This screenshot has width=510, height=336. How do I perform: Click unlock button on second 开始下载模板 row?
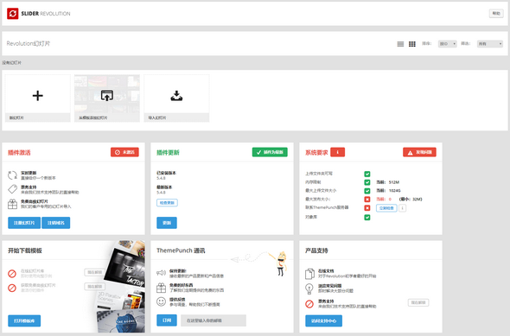pyautogui.click(x=94, y=286)
